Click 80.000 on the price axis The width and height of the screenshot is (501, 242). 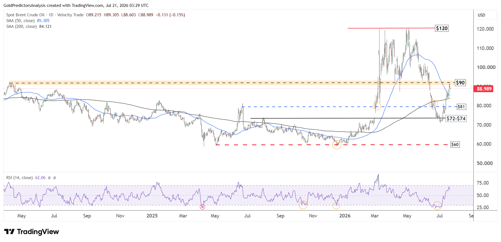pos(484,106)
